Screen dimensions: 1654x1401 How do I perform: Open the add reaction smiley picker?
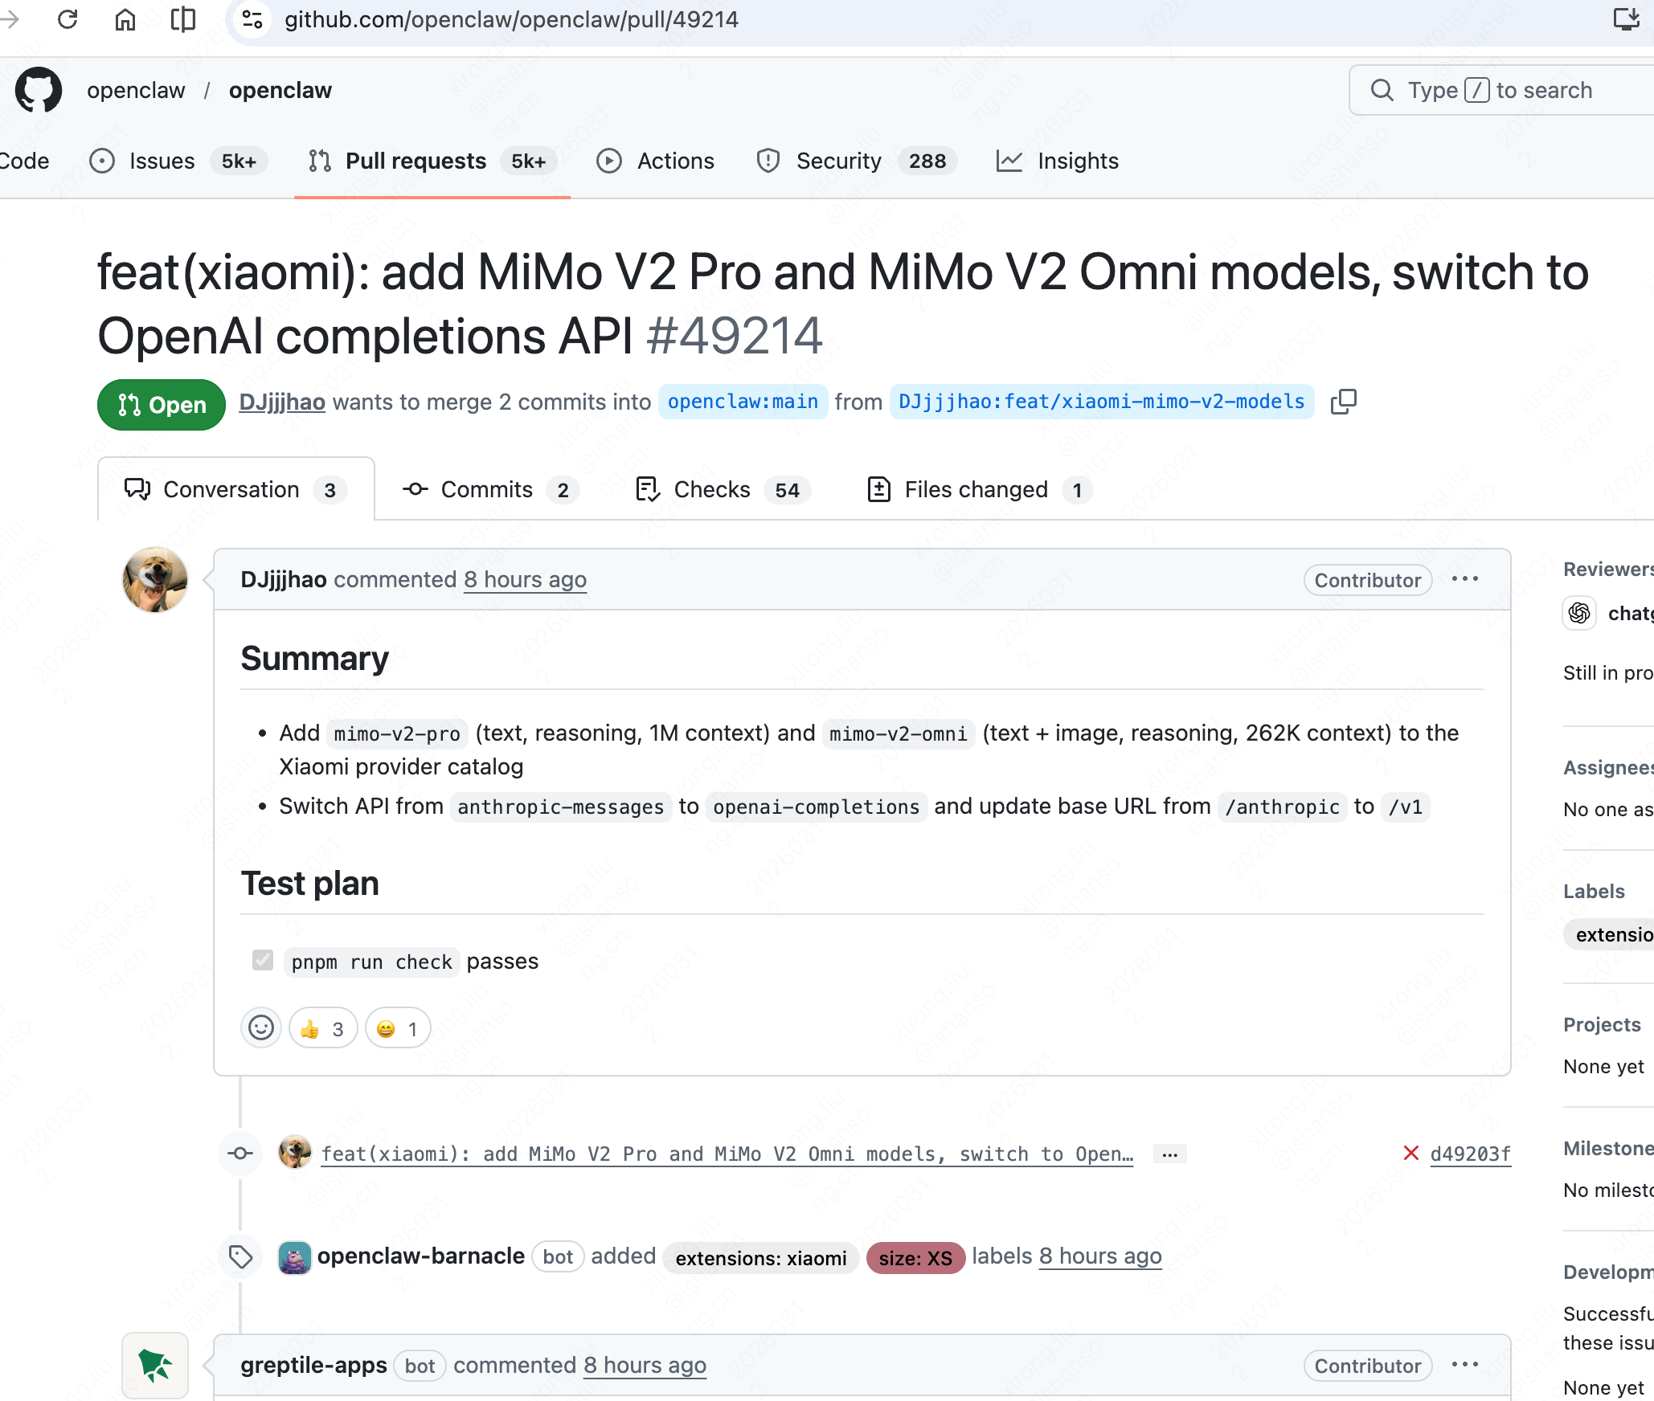coord(261,1028)
